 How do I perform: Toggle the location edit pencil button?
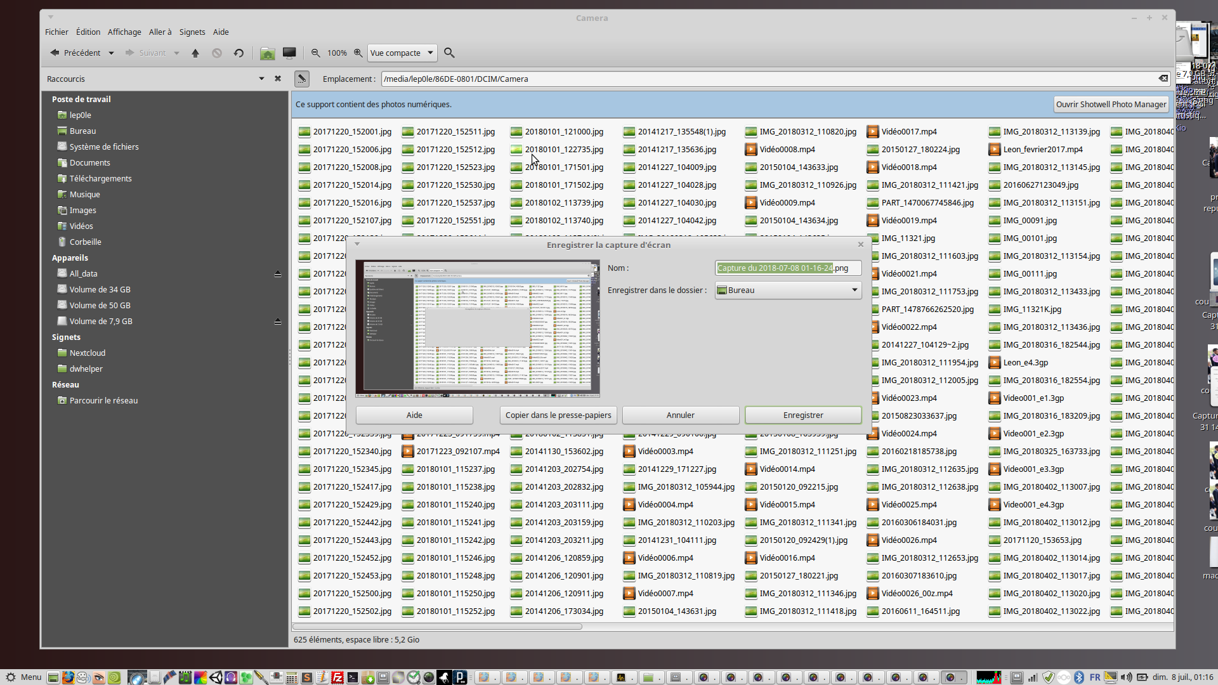coord(302,79)
